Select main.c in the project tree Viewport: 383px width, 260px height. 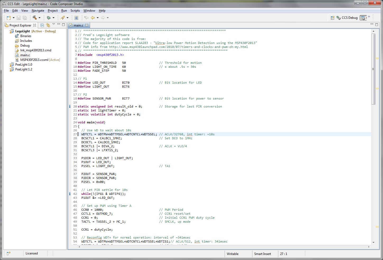coord(25,55)
